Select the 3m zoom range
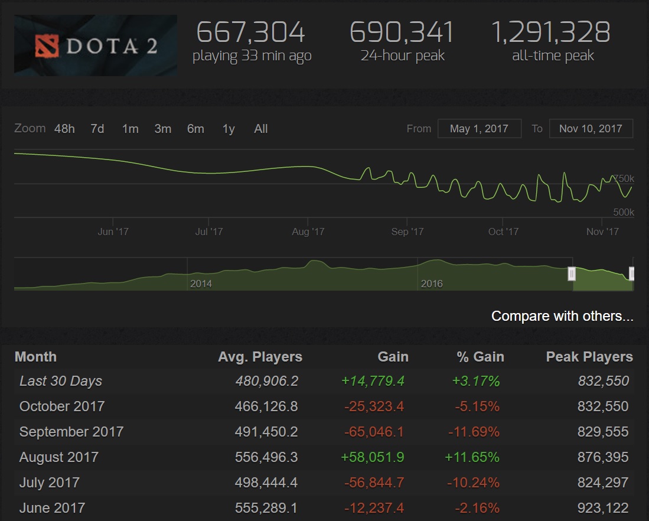This screenshot has height=521, width=649. pyautogui.click(x=162, y=129)
